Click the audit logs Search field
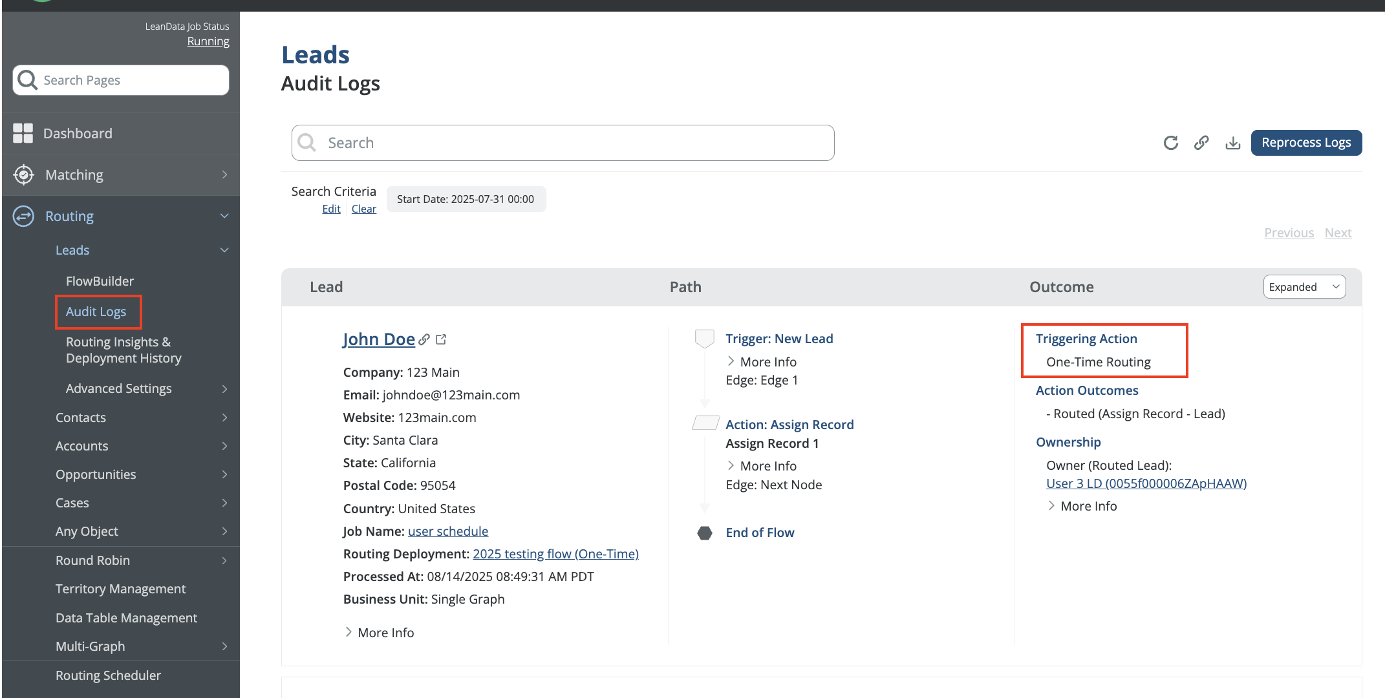This screenshot has width=1385, height=698. (563, 143)
